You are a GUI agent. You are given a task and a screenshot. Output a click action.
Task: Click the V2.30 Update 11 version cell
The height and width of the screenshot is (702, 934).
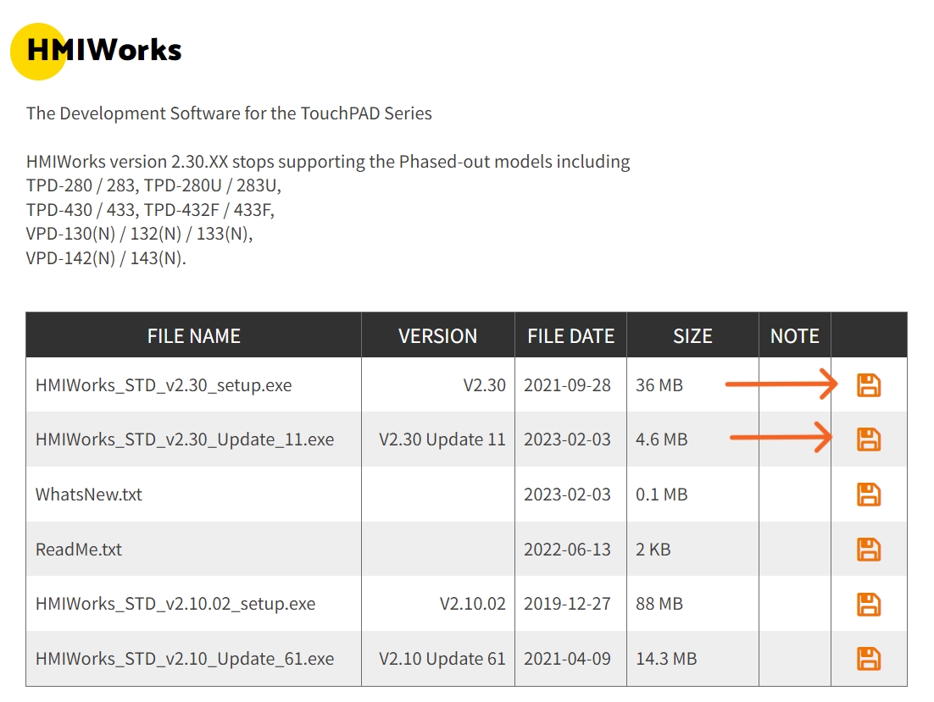click(442, 439)
